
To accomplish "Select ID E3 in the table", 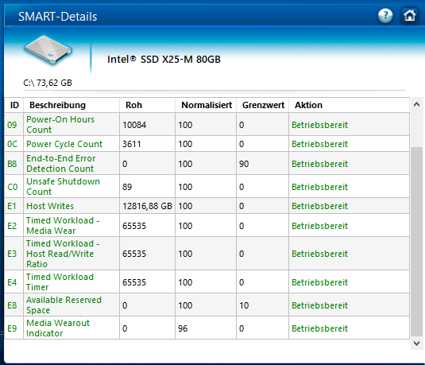I will click(12, 254).
